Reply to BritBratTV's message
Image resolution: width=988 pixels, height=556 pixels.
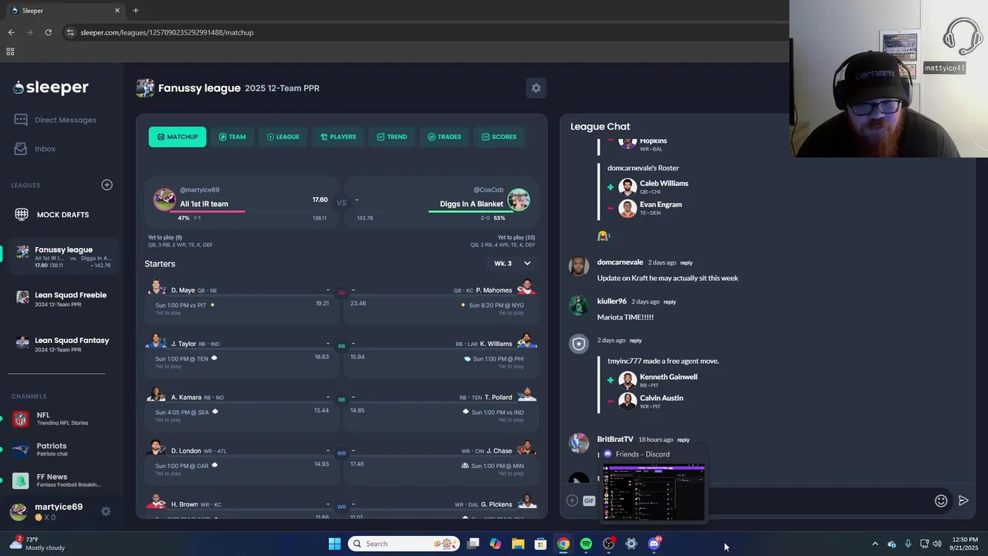click(683, 440)
